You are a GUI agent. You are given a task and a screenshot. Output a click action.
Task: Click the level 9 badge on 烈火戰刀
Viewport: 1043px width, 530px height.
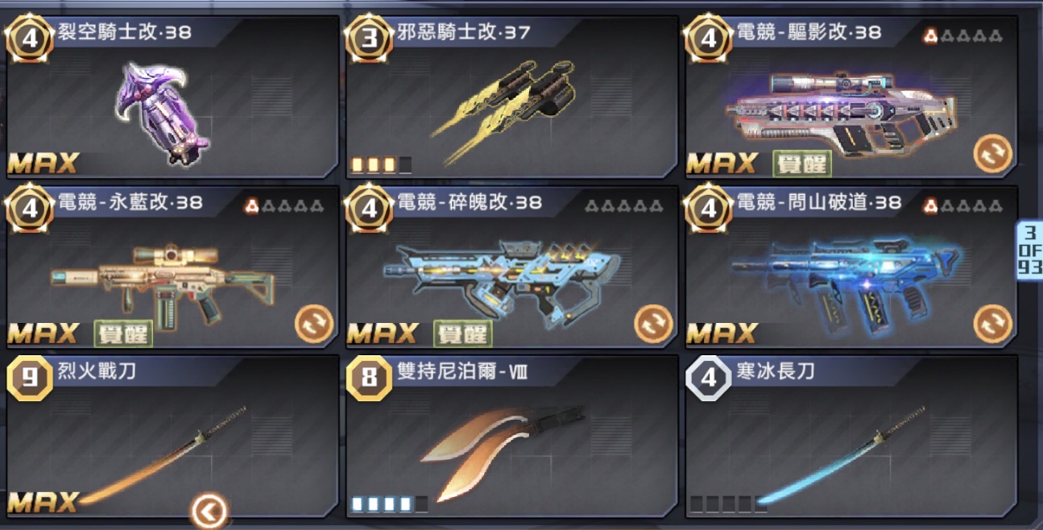click(x=30, y=377)
